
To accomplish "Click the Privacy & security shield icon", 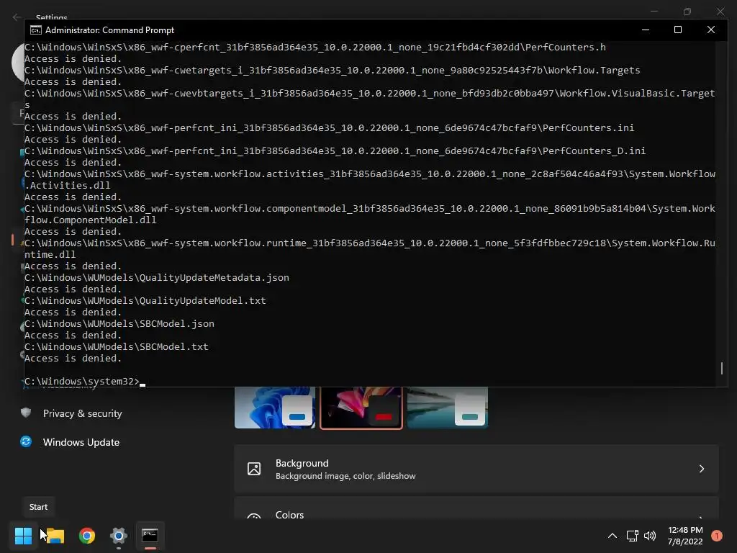I will (x=26, y=413).
